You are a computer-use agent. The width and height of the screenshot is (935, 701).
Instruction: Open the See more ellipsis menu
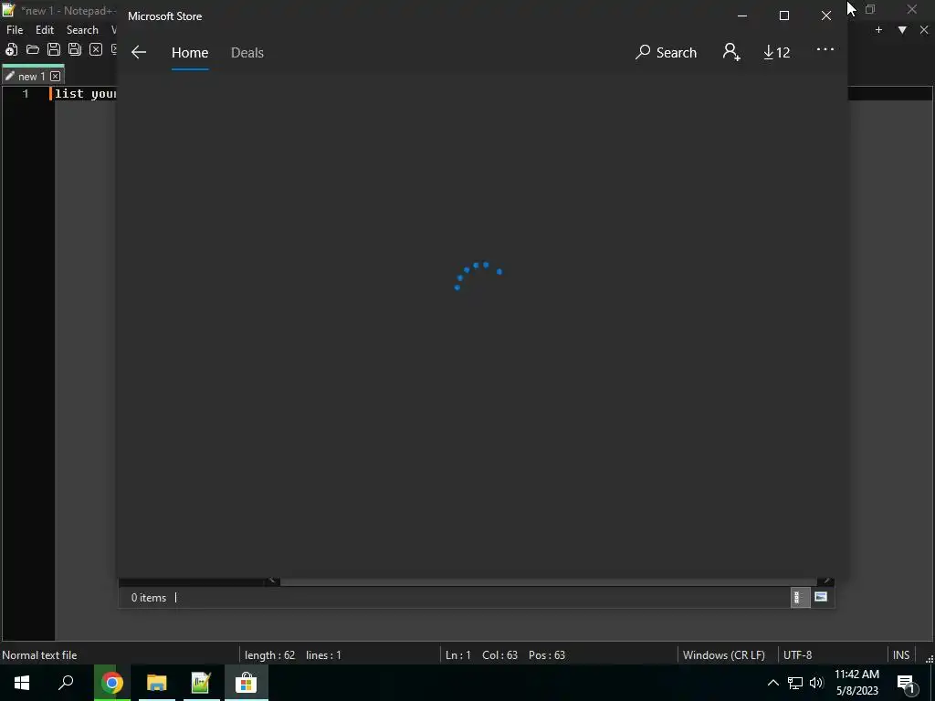(825, 49)
